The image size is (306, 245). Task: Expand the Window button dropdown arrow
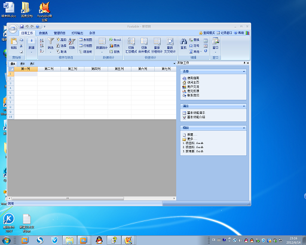[216, 52]
